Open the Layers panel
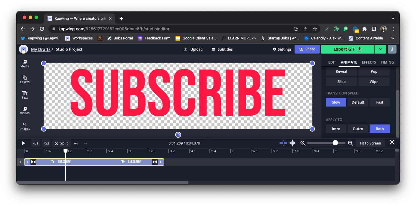This screenshot has height=206, width=416. click(25, 79)
